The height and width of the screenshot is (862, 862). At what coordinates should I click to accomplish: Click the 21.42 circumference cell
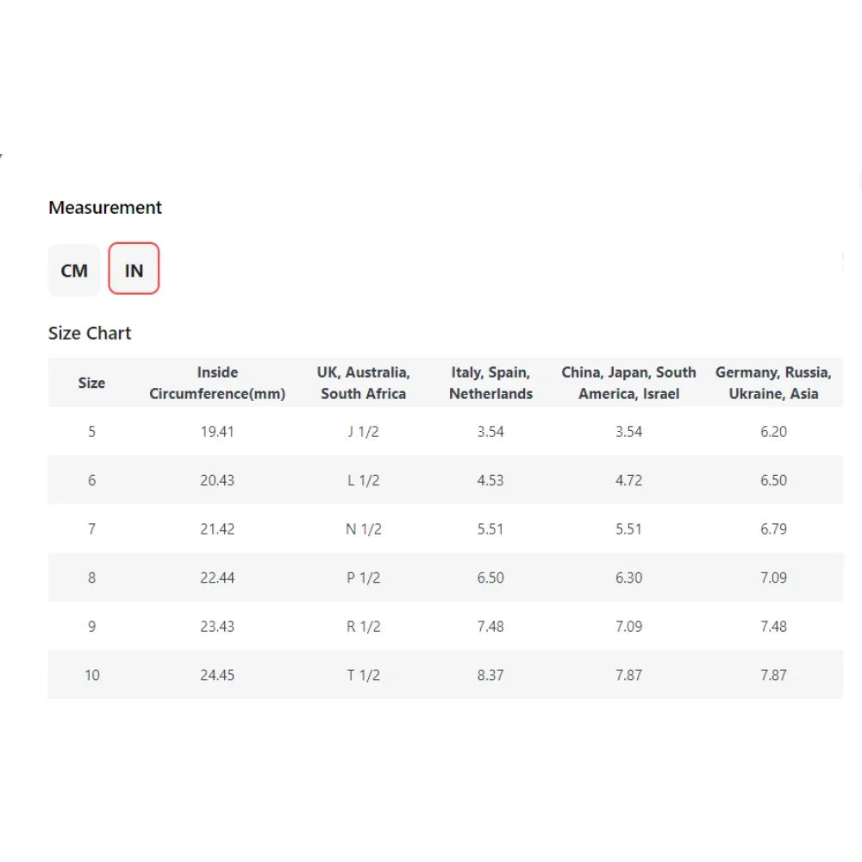point(217,529)
